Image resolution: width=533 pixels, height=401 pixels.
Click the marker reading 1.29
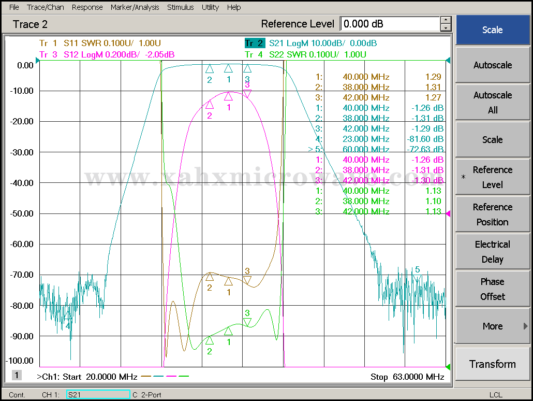tap(433, 77)
